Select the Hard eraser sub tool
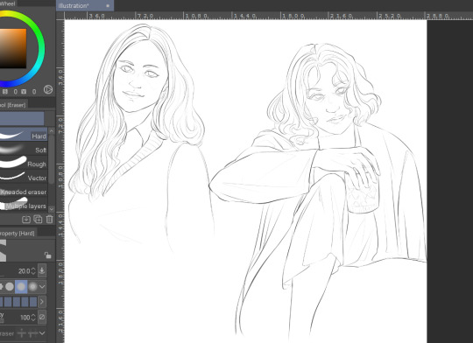Screen dimensions: 473x343 point(24,135)
